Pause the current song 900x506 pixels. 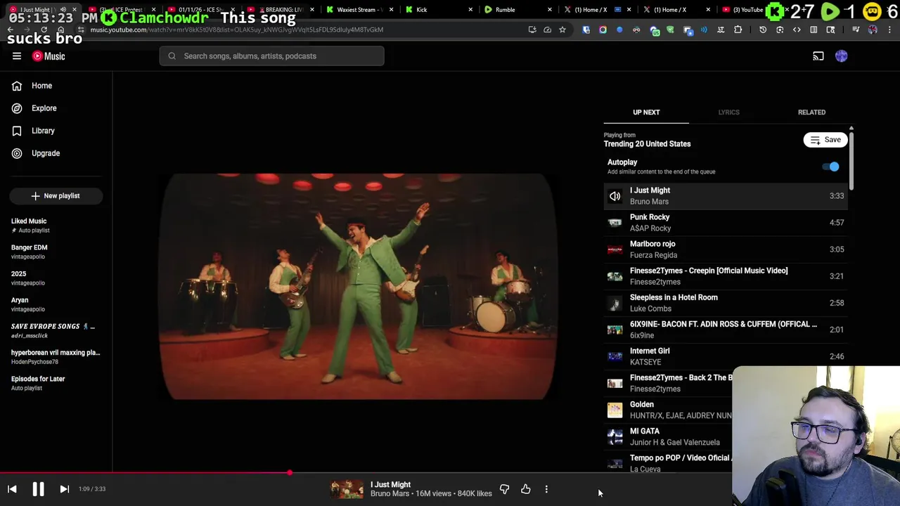click(x=38, y=489)
